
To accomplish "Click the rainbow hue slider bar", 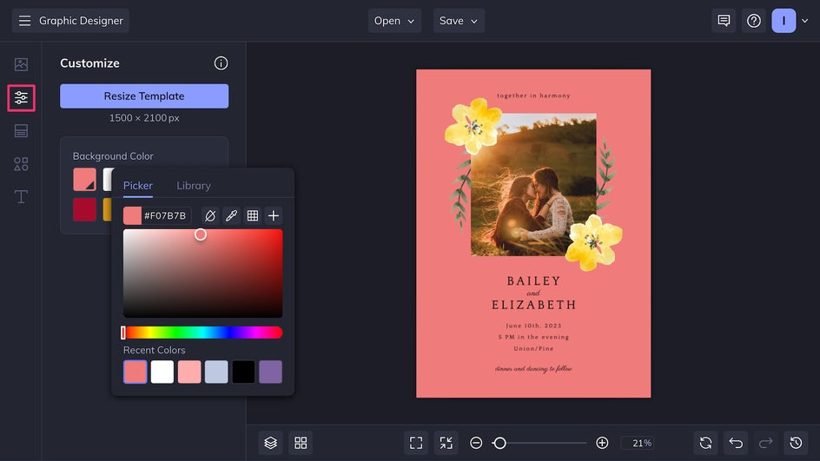I will 203,333.
